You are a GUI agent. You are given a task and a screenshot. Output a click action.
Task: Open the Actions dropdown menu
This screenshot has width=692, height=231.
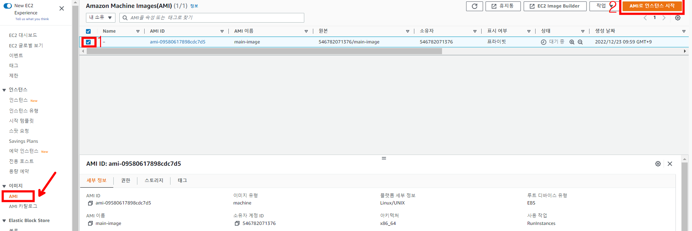604,6
